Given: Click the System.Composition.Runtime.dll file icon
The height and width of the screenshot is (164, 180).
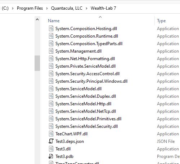Looking at the screenshot, I should tap(51, 36).
